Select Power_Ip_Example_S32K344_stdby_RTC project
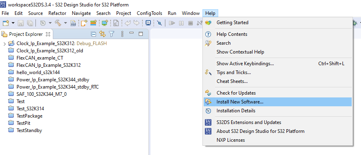 click(58, 87)
